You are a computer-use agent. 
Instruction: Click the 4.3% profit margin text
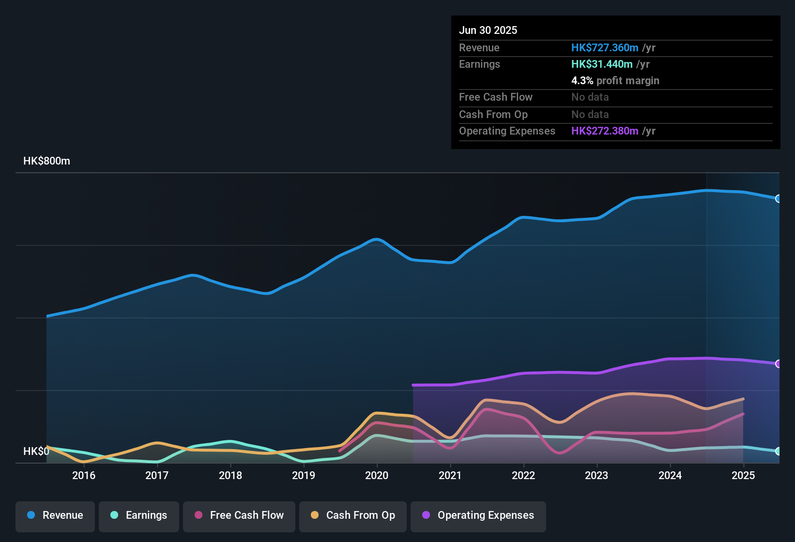[x=615, y=81]
